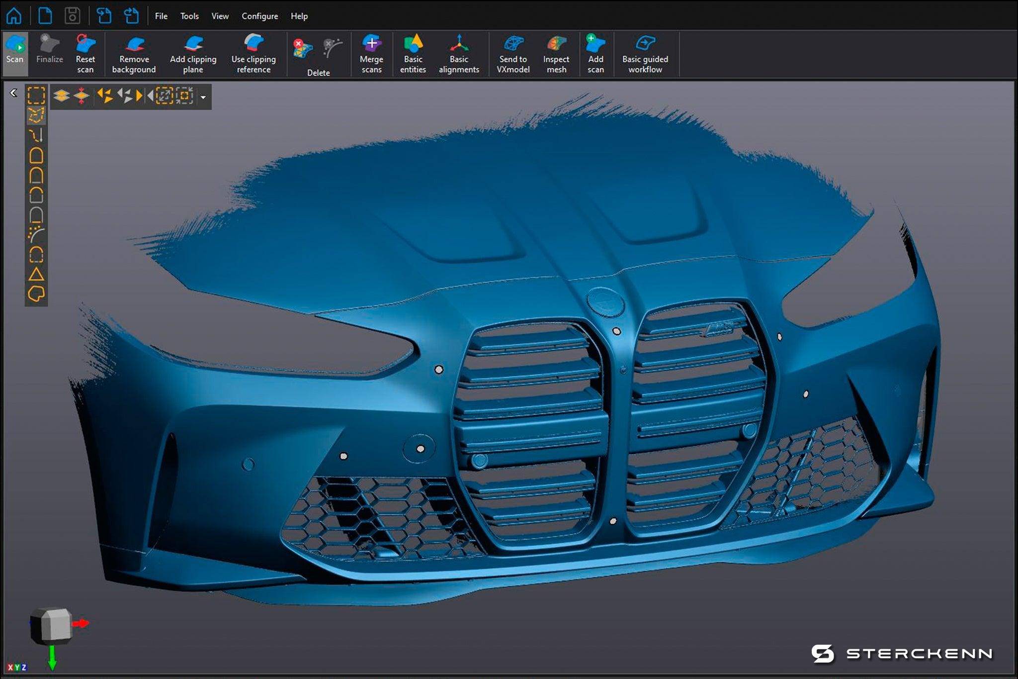Image resolution: width=1018 pixels, height=679 pixels.
Task: Click the red X axis arrow
Action: 81,623
